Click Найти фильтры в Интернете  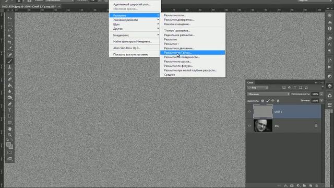(x=135, y=41)
